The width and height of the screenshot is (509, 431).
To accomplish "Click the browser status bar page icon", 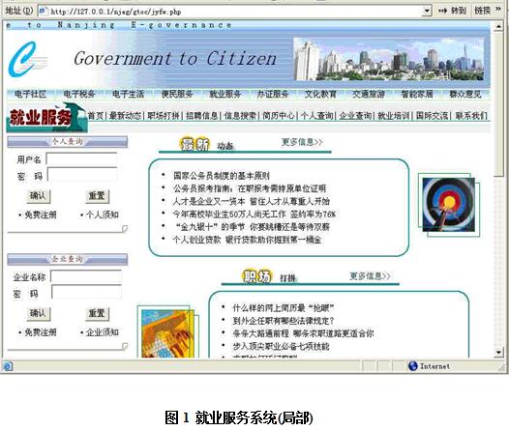I will [7, 366].
